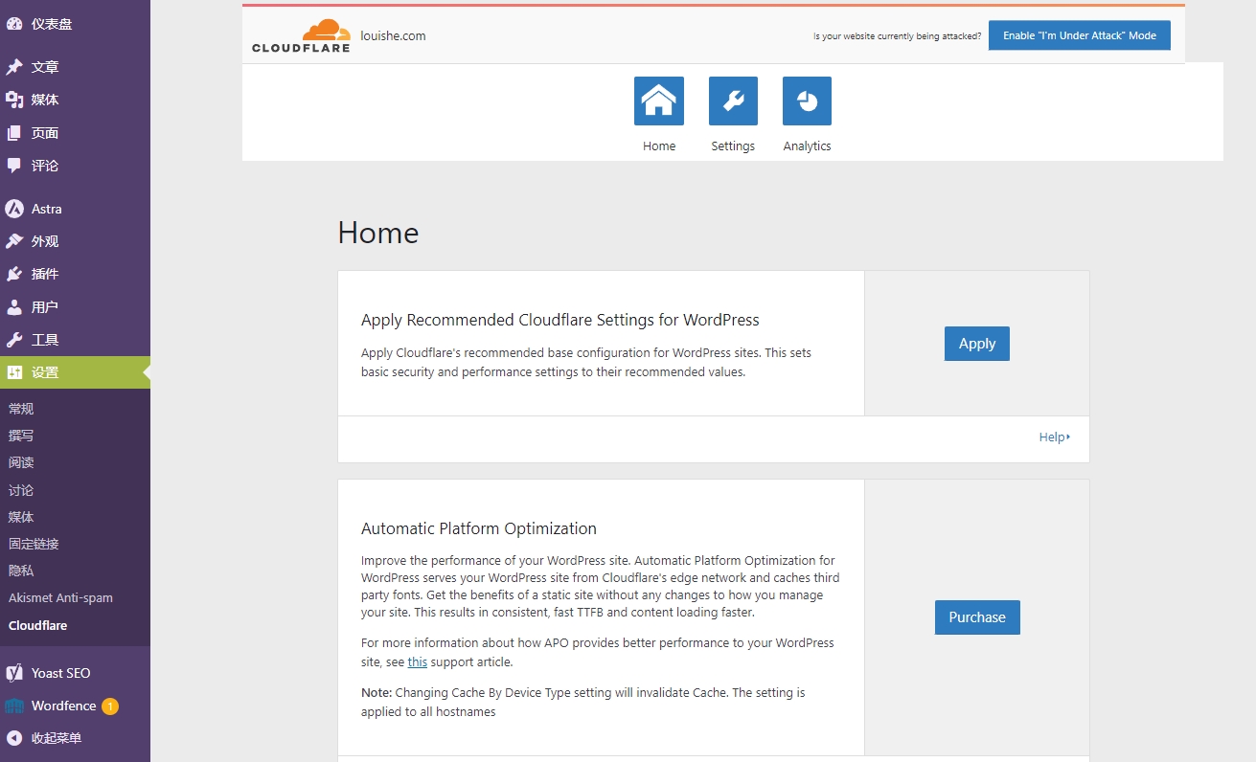Click the media icon next to 媒体 in the main menu

coord(14,100)
